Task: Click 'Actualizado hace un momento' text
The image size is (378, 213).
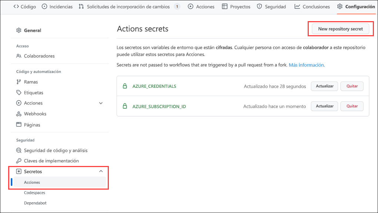Action: (275, 106)
